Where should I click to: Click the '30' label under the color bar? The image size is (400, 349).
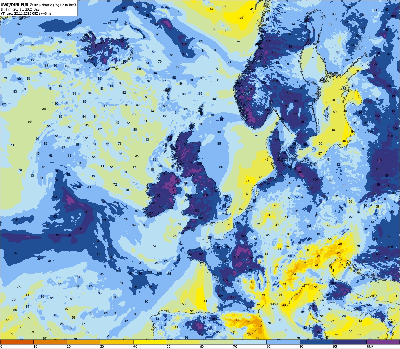(x=102, y=346)
